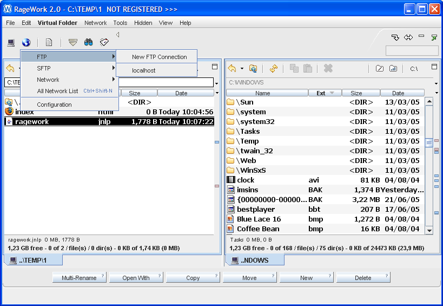Screen dimensions: 443x306
Task: Click the folder-up icon in right panel
Action: pos(253,68)
